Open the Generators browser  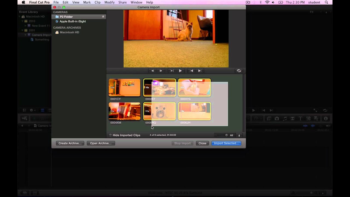click(308, 118)
